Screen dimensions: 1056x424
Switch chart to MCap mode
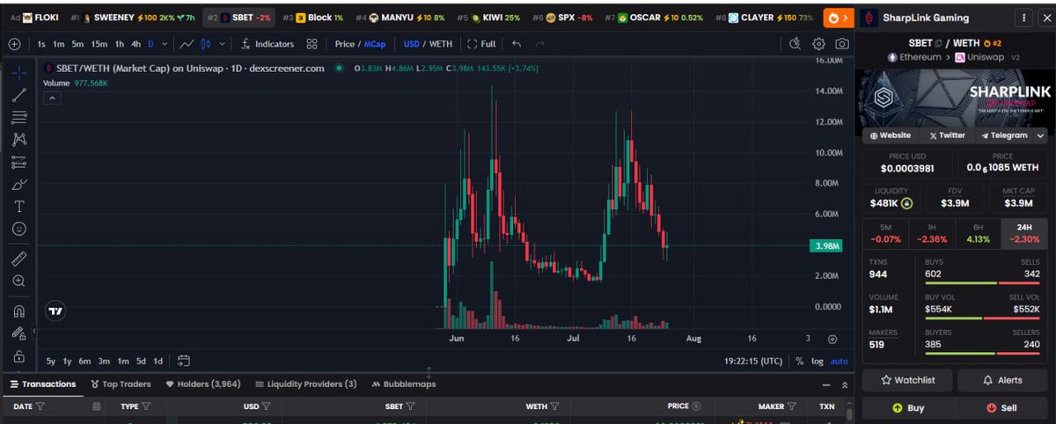tap(375, 44)
